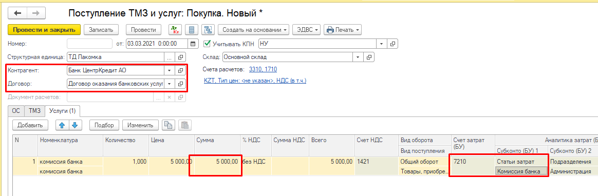Focus the Номер input field

pos(89,44)
